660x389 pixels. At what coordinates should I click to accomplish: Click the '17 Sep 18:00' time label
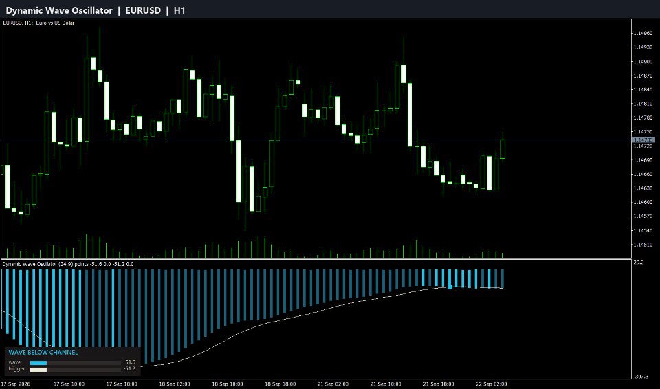[x=122, y=384]
